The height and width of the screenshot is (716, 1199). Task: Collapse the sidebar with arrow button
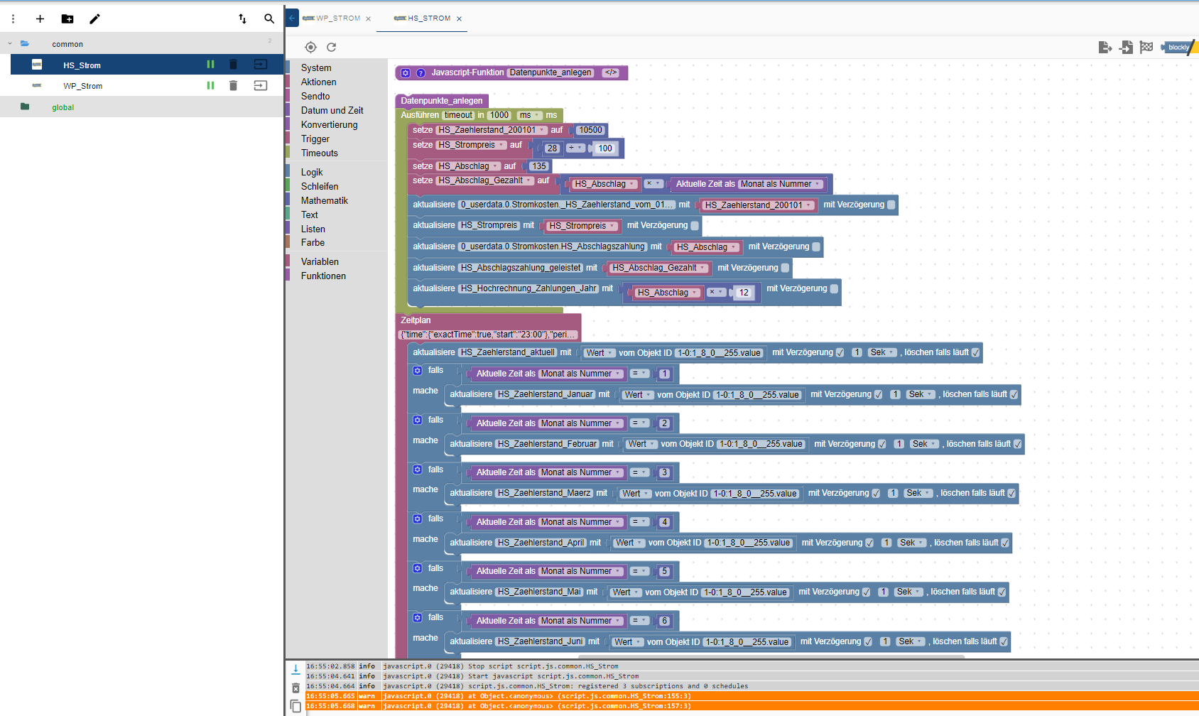coord(292,18)
